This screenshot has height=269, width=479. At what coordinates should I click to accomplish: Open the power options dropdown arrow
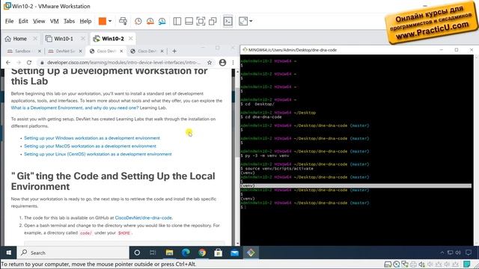(x=110, y=21)
